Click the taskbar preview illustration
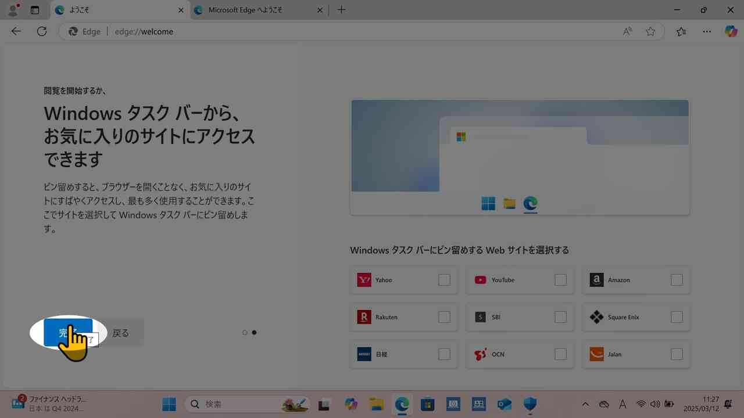Screen dimensions: 744x418 click(x=520, y=157)
